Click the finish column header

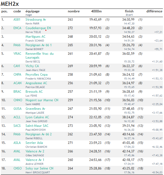(x=129, y=11)
